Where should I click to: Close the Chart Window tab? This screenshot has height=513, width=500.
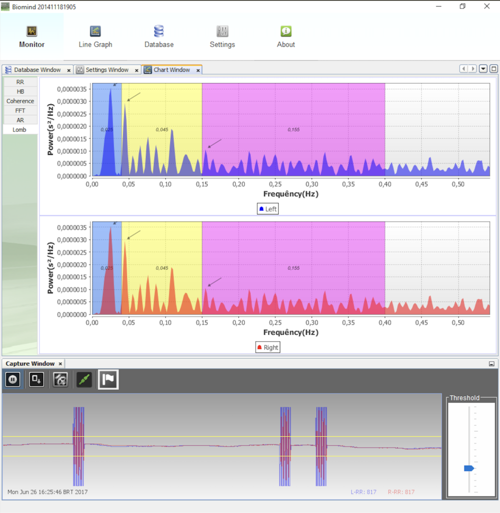198,71
